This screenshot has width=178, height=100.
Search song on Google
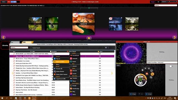tap(75, 86)
